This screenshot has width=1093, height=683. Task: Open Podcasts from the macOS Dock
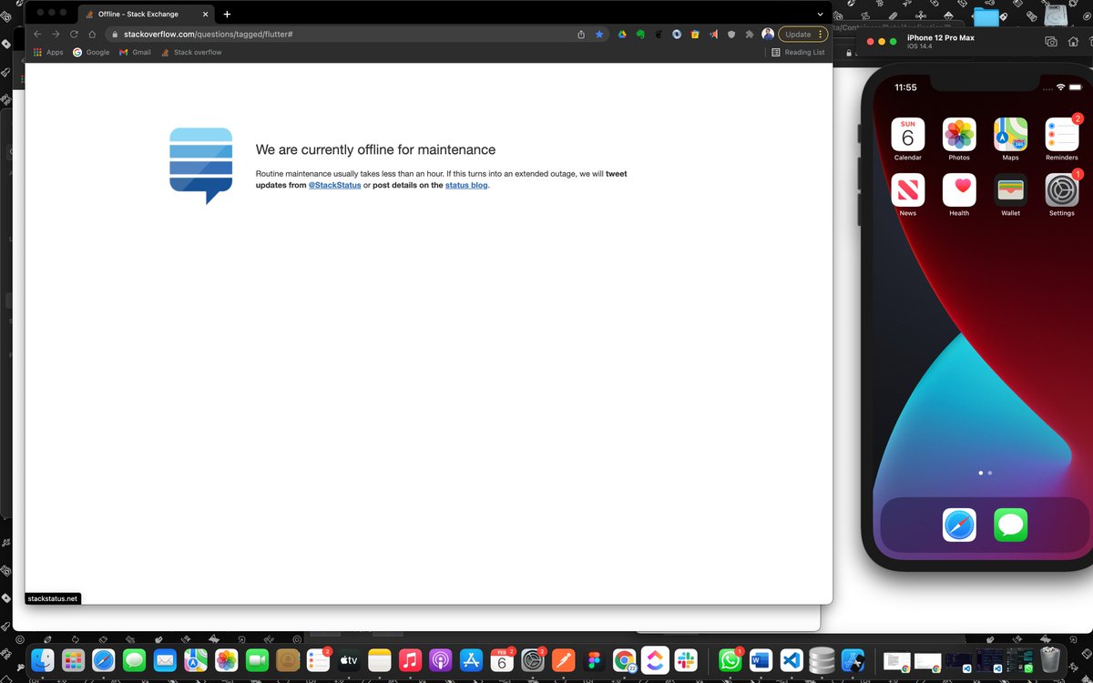pos(440,660)
